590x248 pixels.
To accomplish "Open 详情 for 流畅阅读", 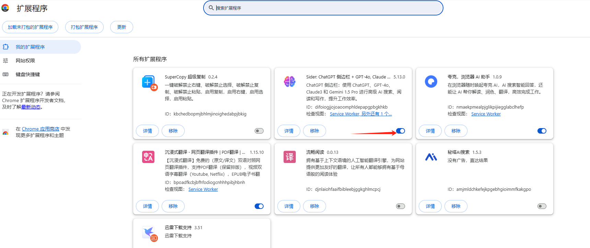I will click(289, 206).
